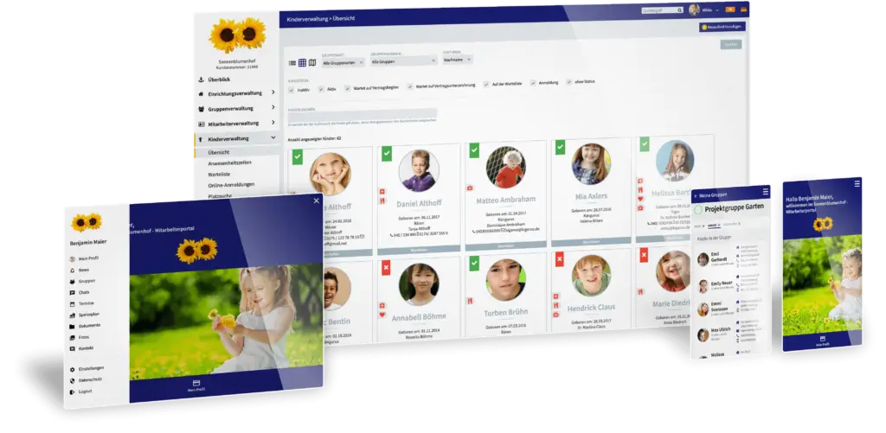886x433 pixels.
Task: Uncheck the Auf der Warteliste checkbox
Action: [486, 84]
